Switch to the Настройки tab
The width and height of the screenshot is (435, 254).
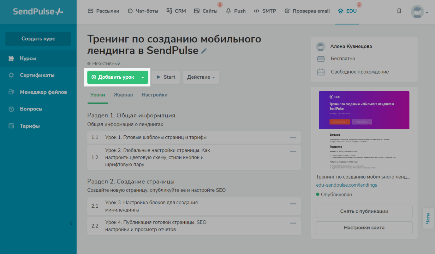(x=154, y=95)
